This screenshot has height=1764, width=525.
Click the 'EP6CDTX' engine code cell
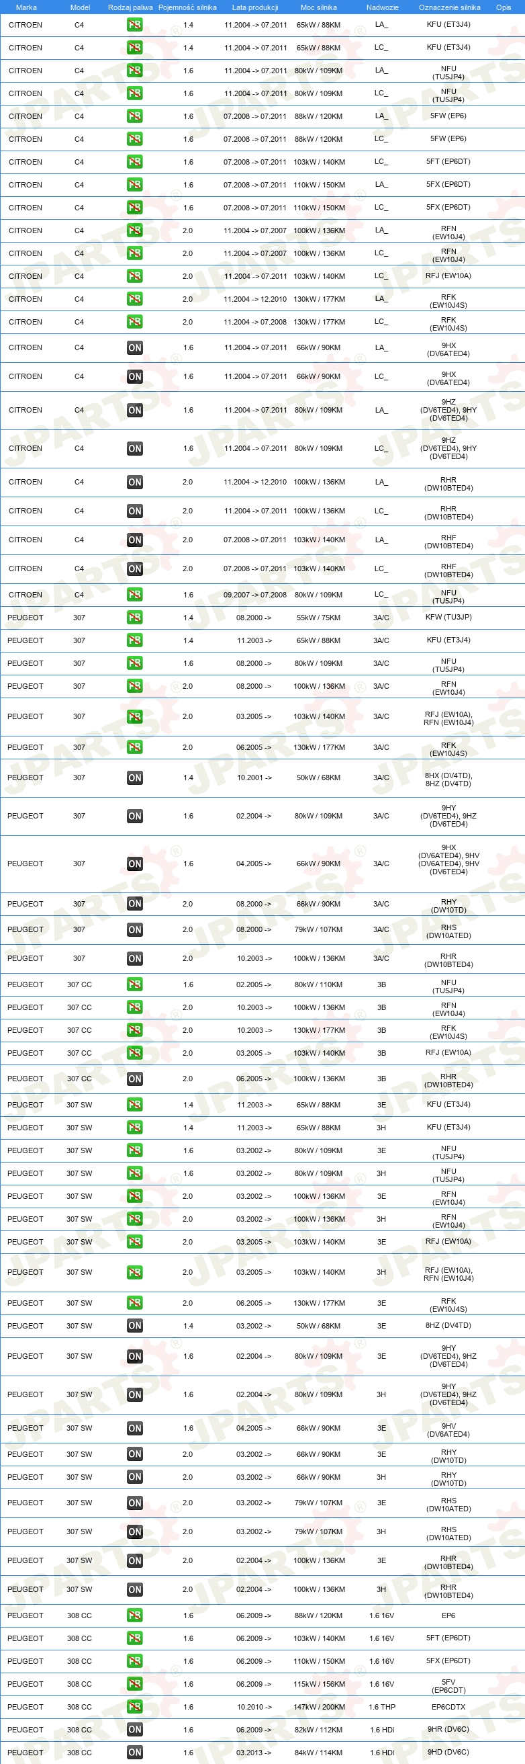click(448, 1707)
